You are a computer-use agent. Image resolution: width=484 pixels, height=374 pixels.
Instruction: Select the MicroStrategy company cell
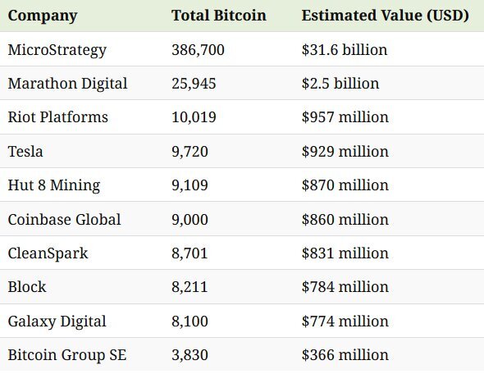[57, 50]
